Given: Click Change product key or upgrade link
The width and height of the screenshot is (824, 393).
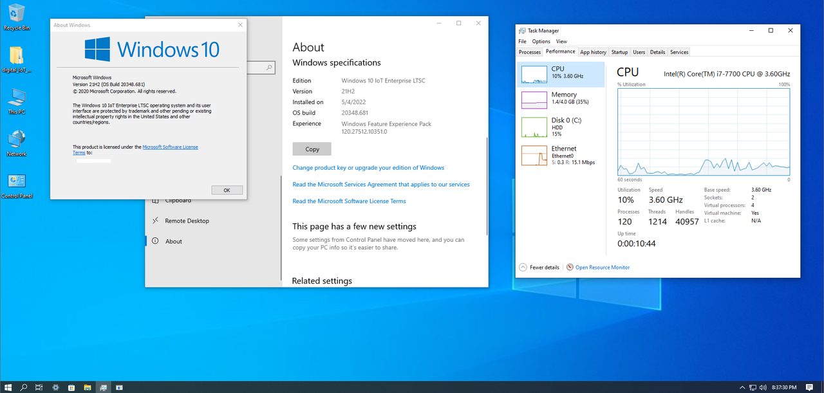Looking at the screenshot, I should pyautogui.click(x=368, y=167).
